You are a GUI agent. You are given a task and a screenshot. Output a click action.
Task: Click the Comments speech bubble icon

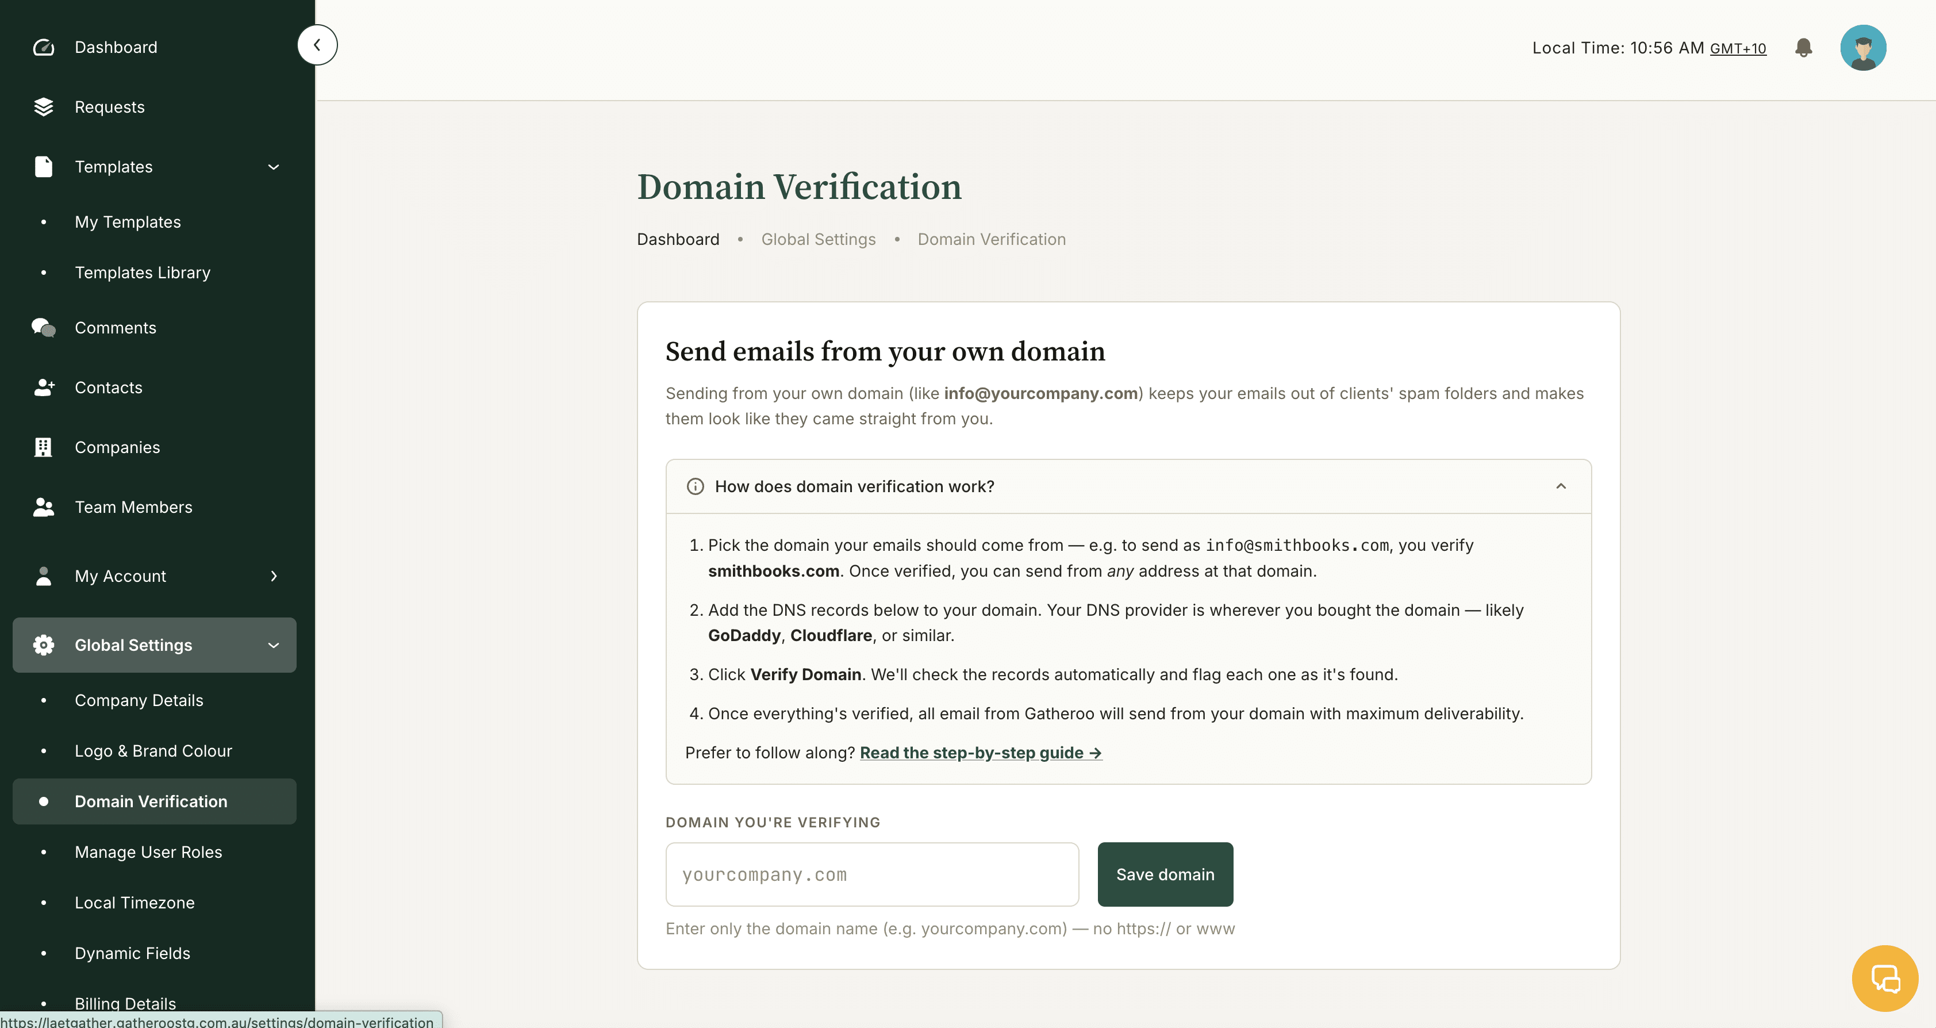point(44,328)
